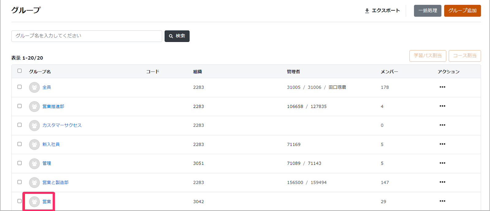The height and width of the screenshot is (211, 490).
Task: Click the カスタマーサクセス group avatar icon
Action: 34,125
